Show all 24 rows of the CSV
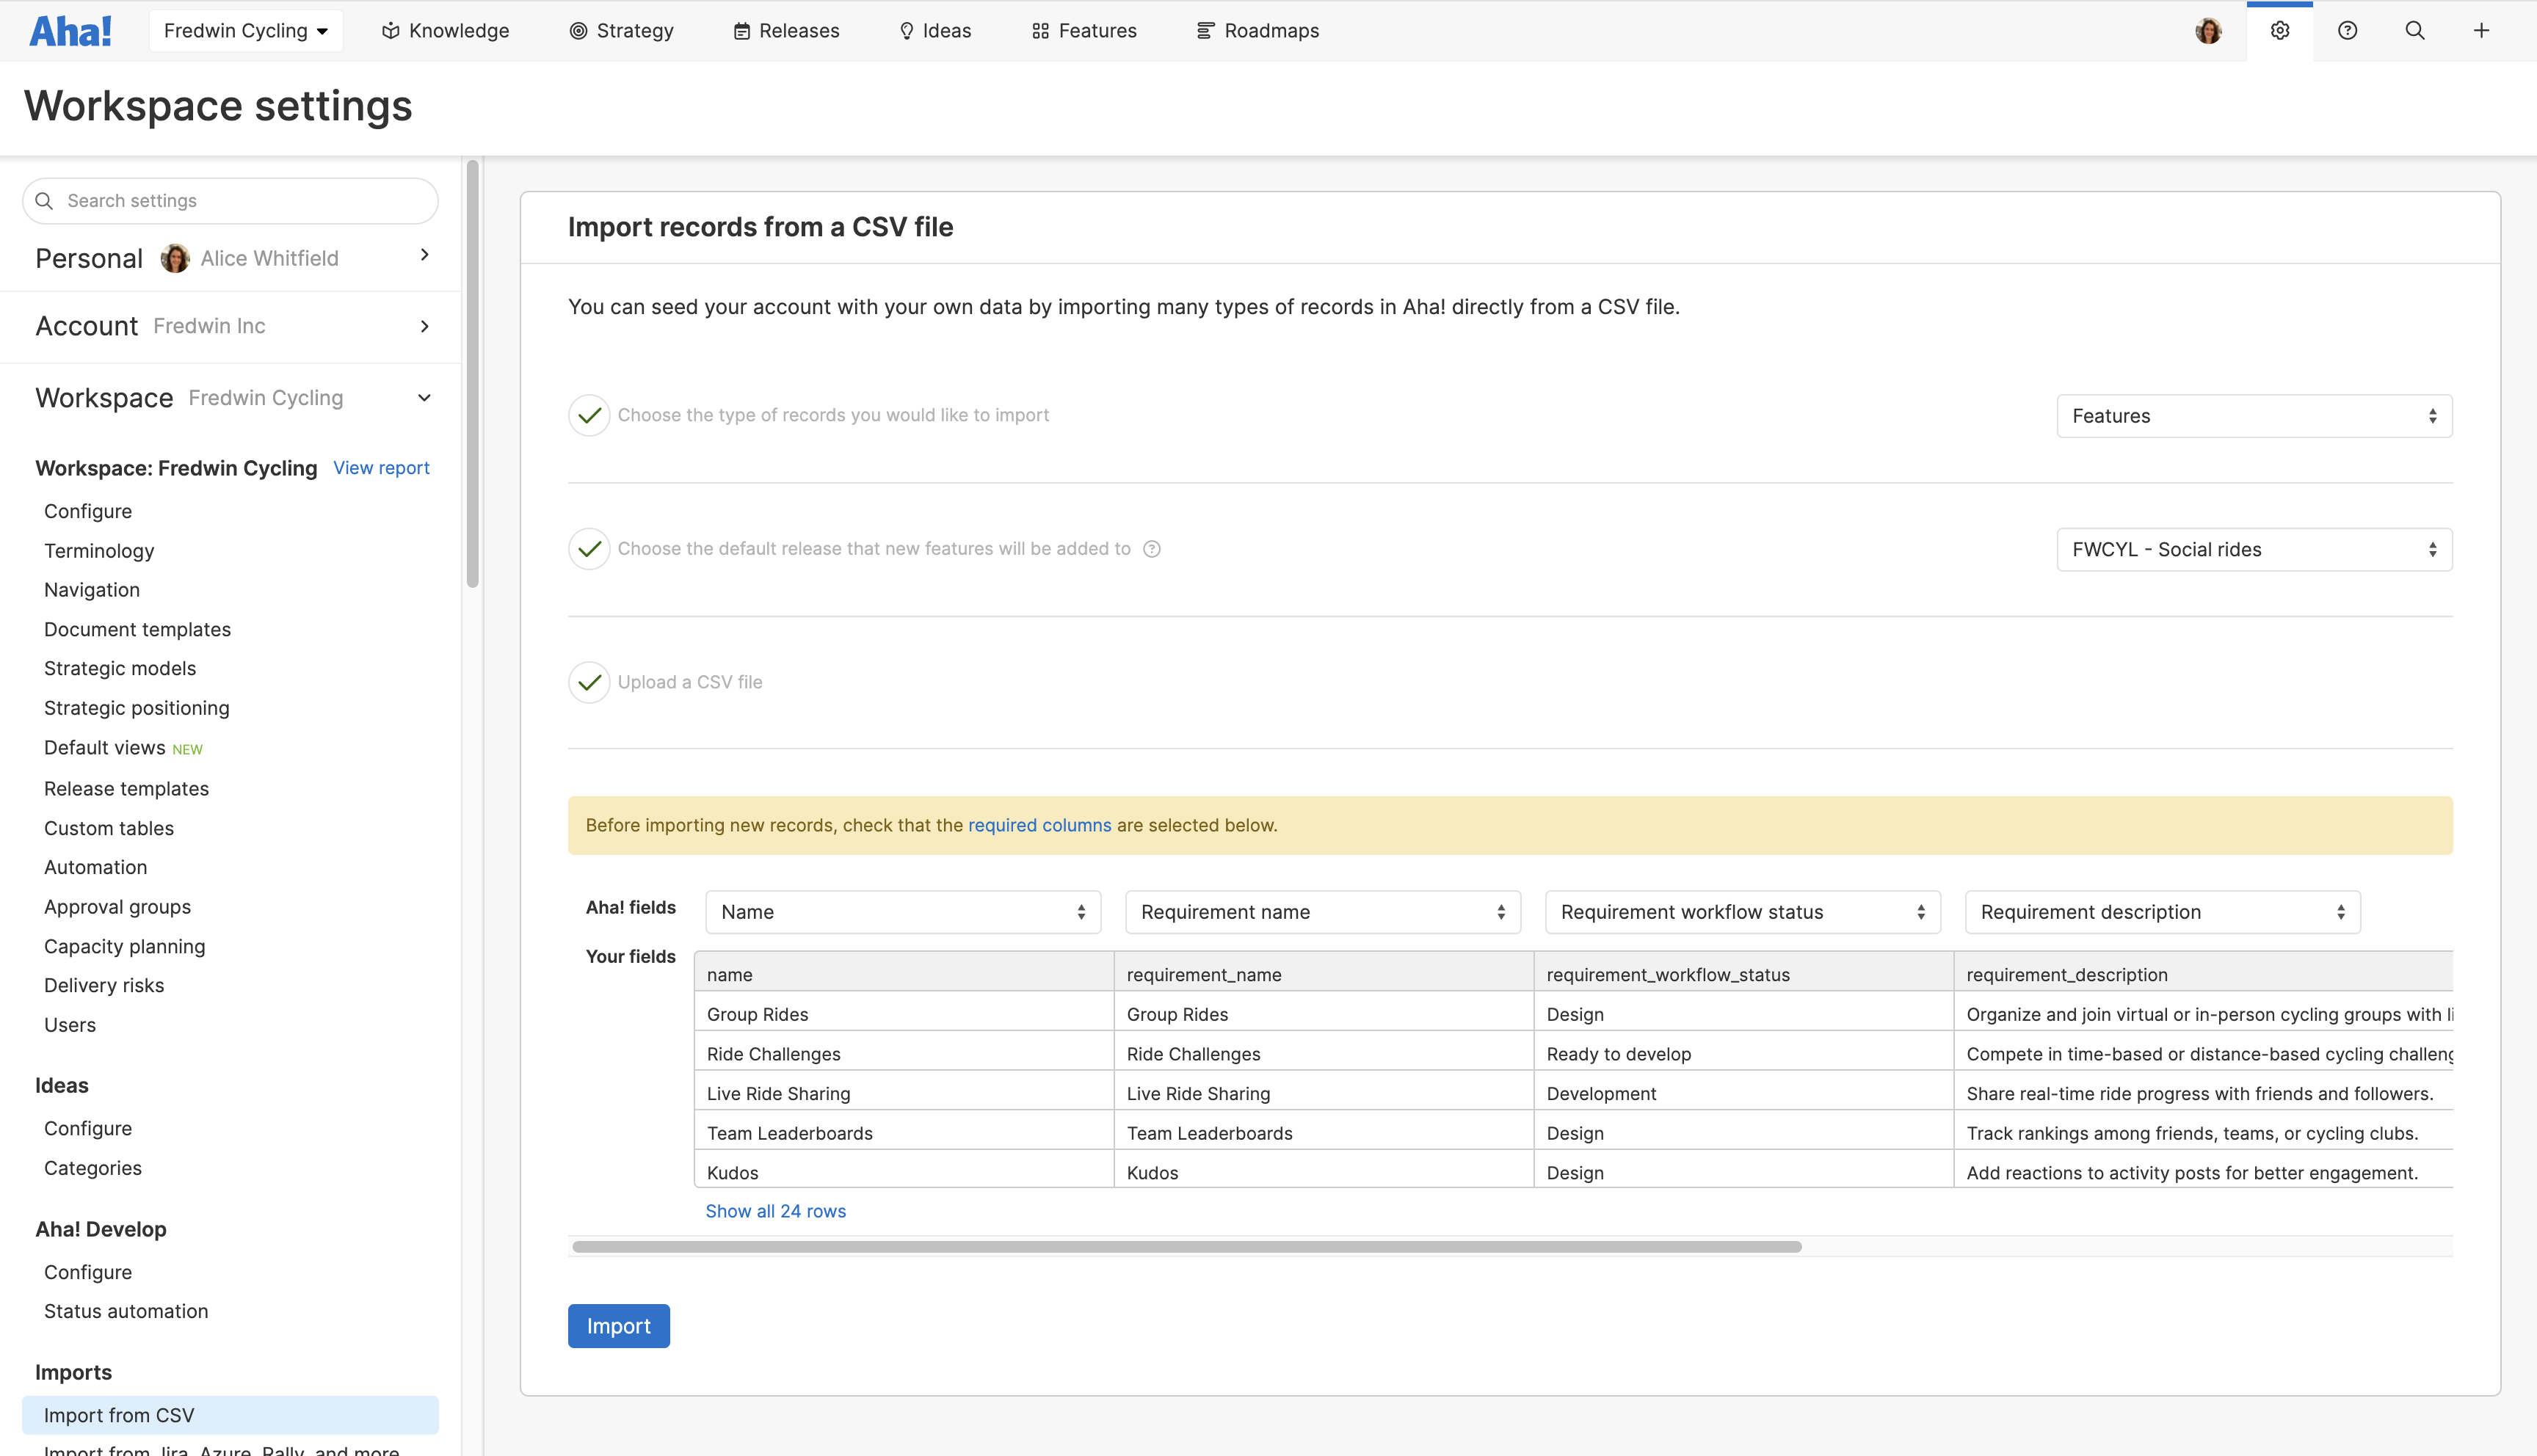 (x=775, y=1210)
